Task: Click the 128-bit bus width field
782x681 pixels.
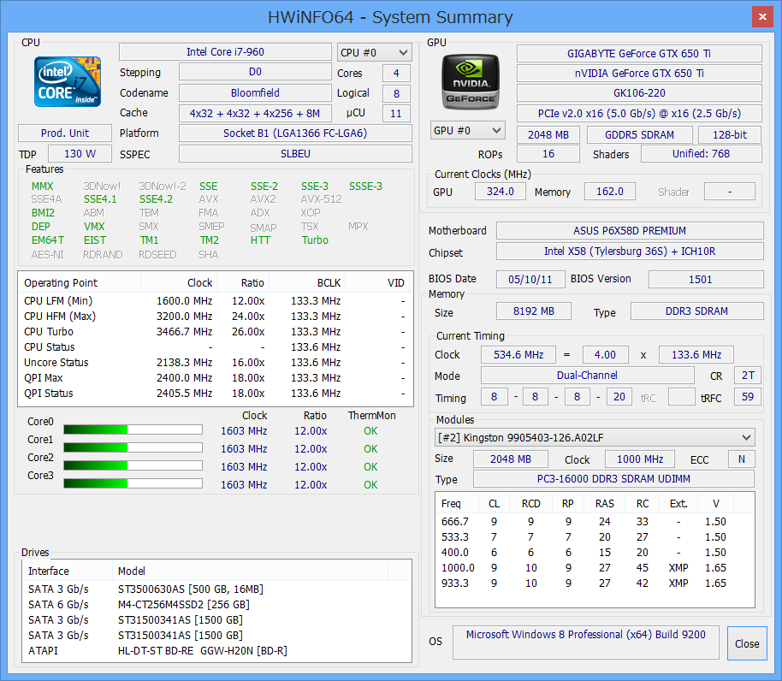Action: tap(730, 134)
